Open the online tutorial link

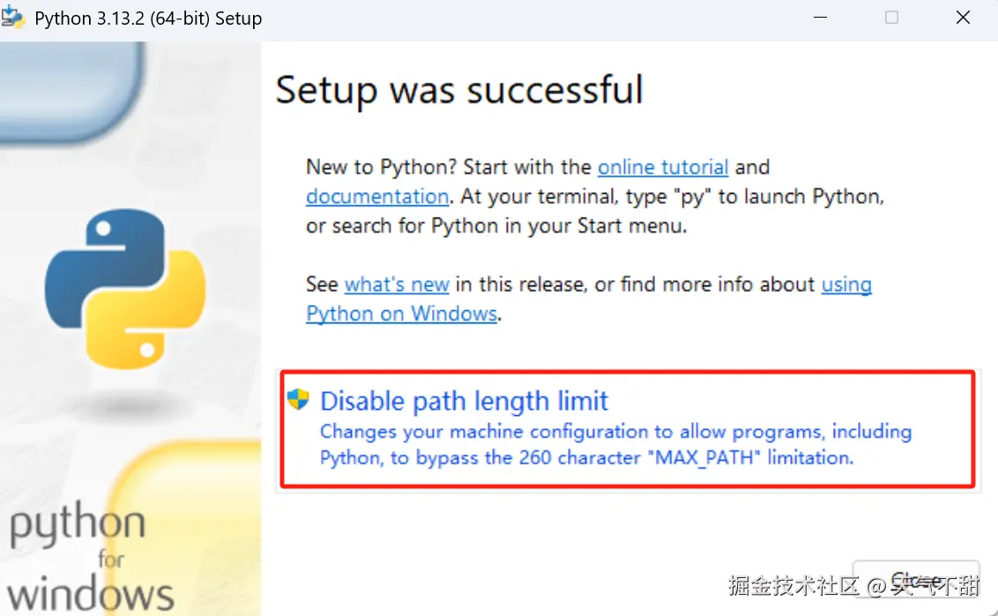coord(663,167)
